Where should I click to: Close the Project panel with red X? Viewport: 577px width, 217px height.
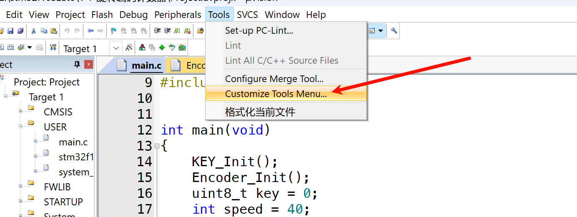88,65
